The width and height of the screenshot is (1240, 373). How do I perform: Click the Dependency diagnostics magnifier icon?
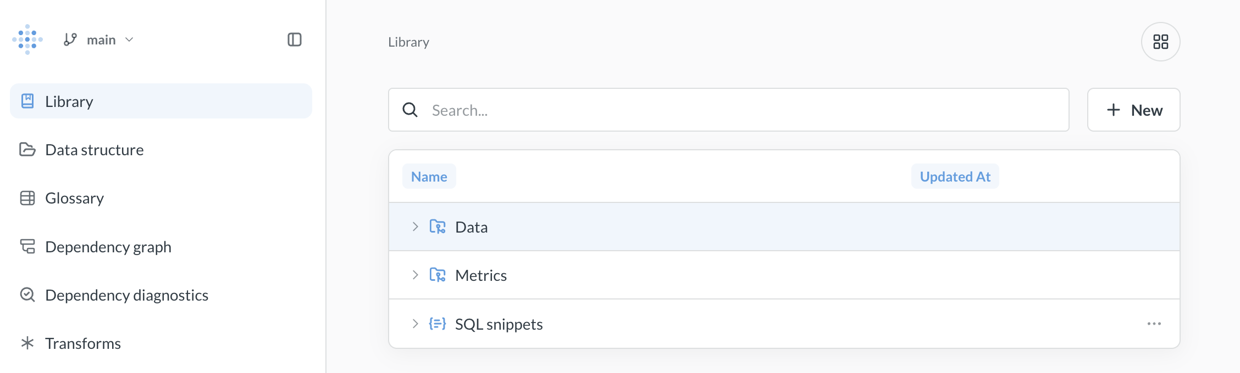pos(26,295)
